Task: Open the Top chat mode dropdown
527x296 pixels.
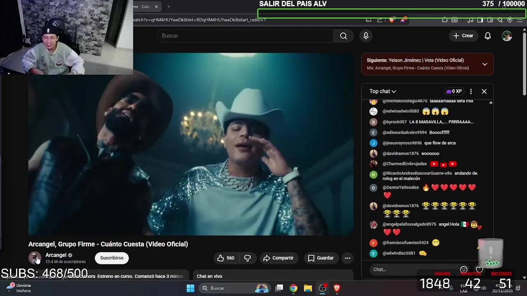Action: click(382, 91)
